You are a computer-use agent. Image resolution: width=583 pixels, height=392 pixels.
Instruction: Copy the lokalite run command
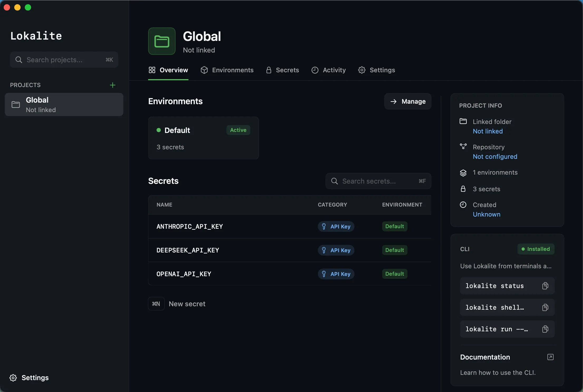(545, 329)
